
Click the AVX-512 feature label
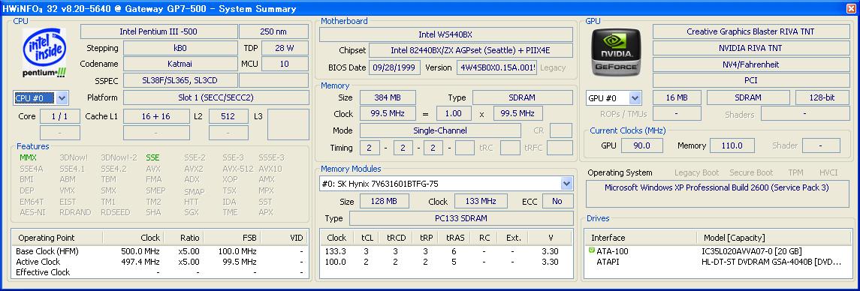[x=237, y=169]
